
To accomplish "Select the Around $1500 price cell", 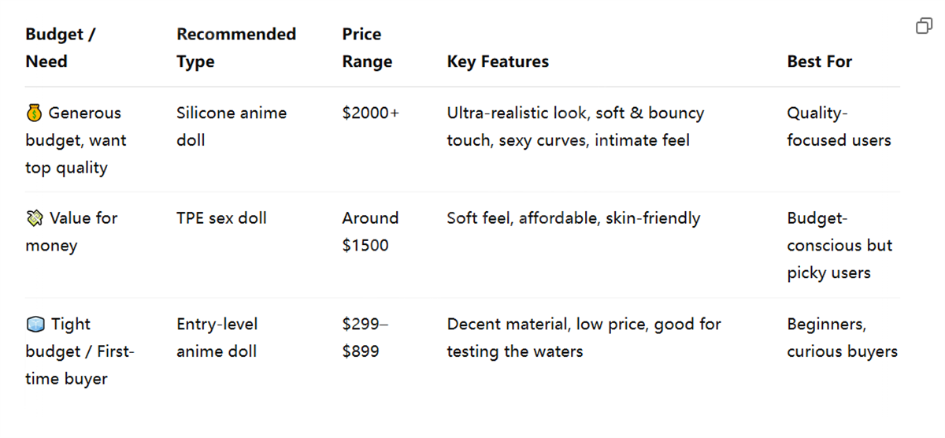I will pos(371,232).
